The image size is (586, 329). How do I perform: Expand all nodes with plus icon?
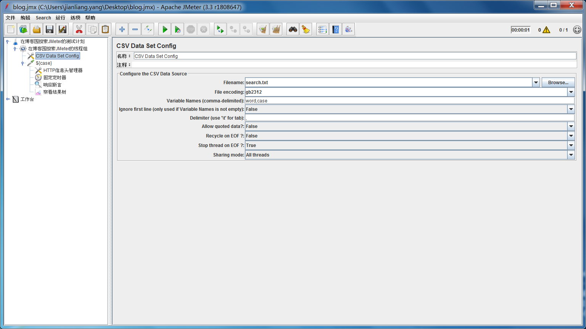(122, 29)
